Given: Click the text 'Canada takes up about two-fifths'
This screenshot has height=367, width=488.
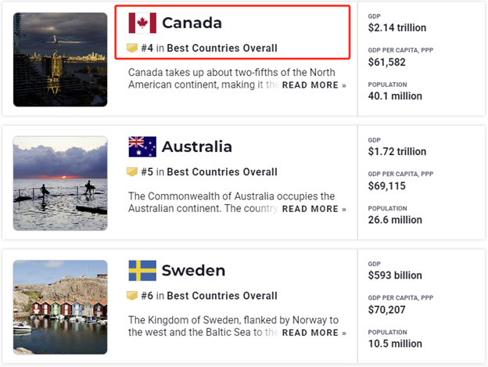Looking at the screenshot, I should (x=203, y=73).
